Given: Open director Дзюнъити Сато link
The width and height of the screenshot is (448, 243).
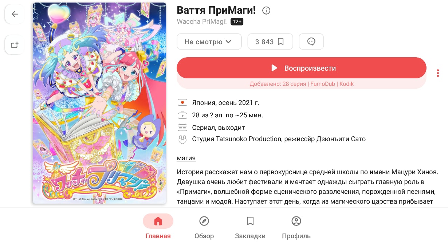Looking at the screenshot, I should click(341, 139).
